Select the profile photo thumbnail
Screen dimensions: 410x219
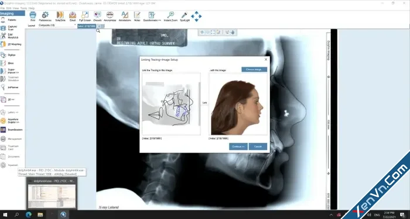tap(238, 104)
